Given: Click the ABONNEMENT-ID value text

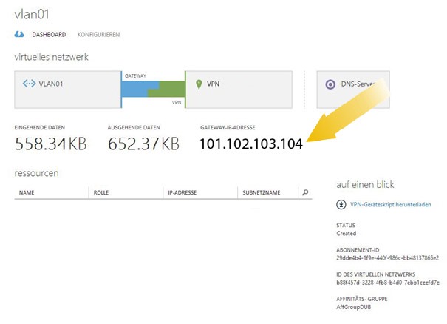Looking at the screenshot, I should (x=387, y=258).
